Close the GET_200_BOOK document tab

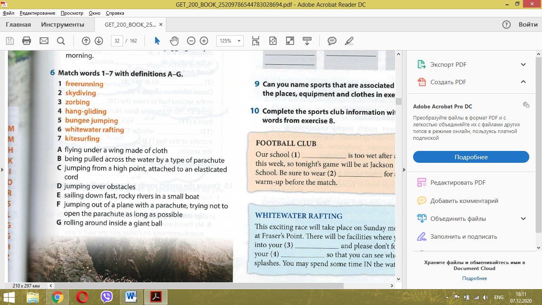pos(161,25)
